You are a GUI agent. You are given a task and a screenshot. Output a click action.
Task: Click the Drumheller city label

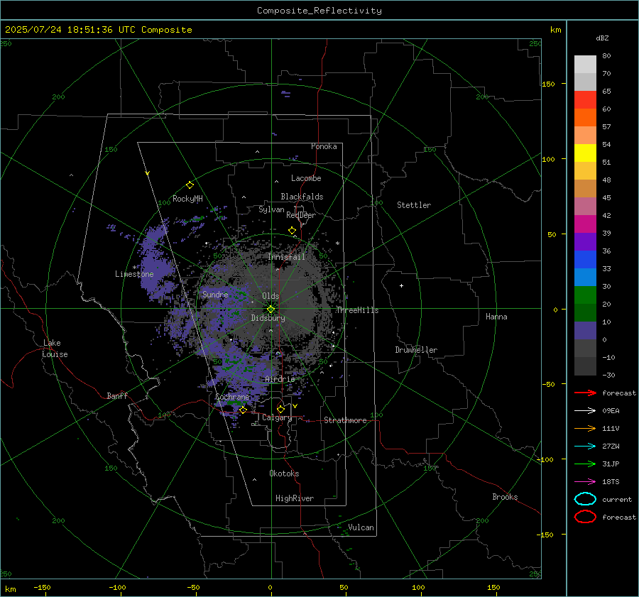point(416,350)
